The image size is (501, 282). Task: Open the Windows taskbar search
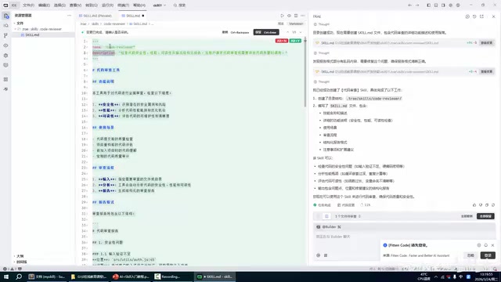click(19, 277)
